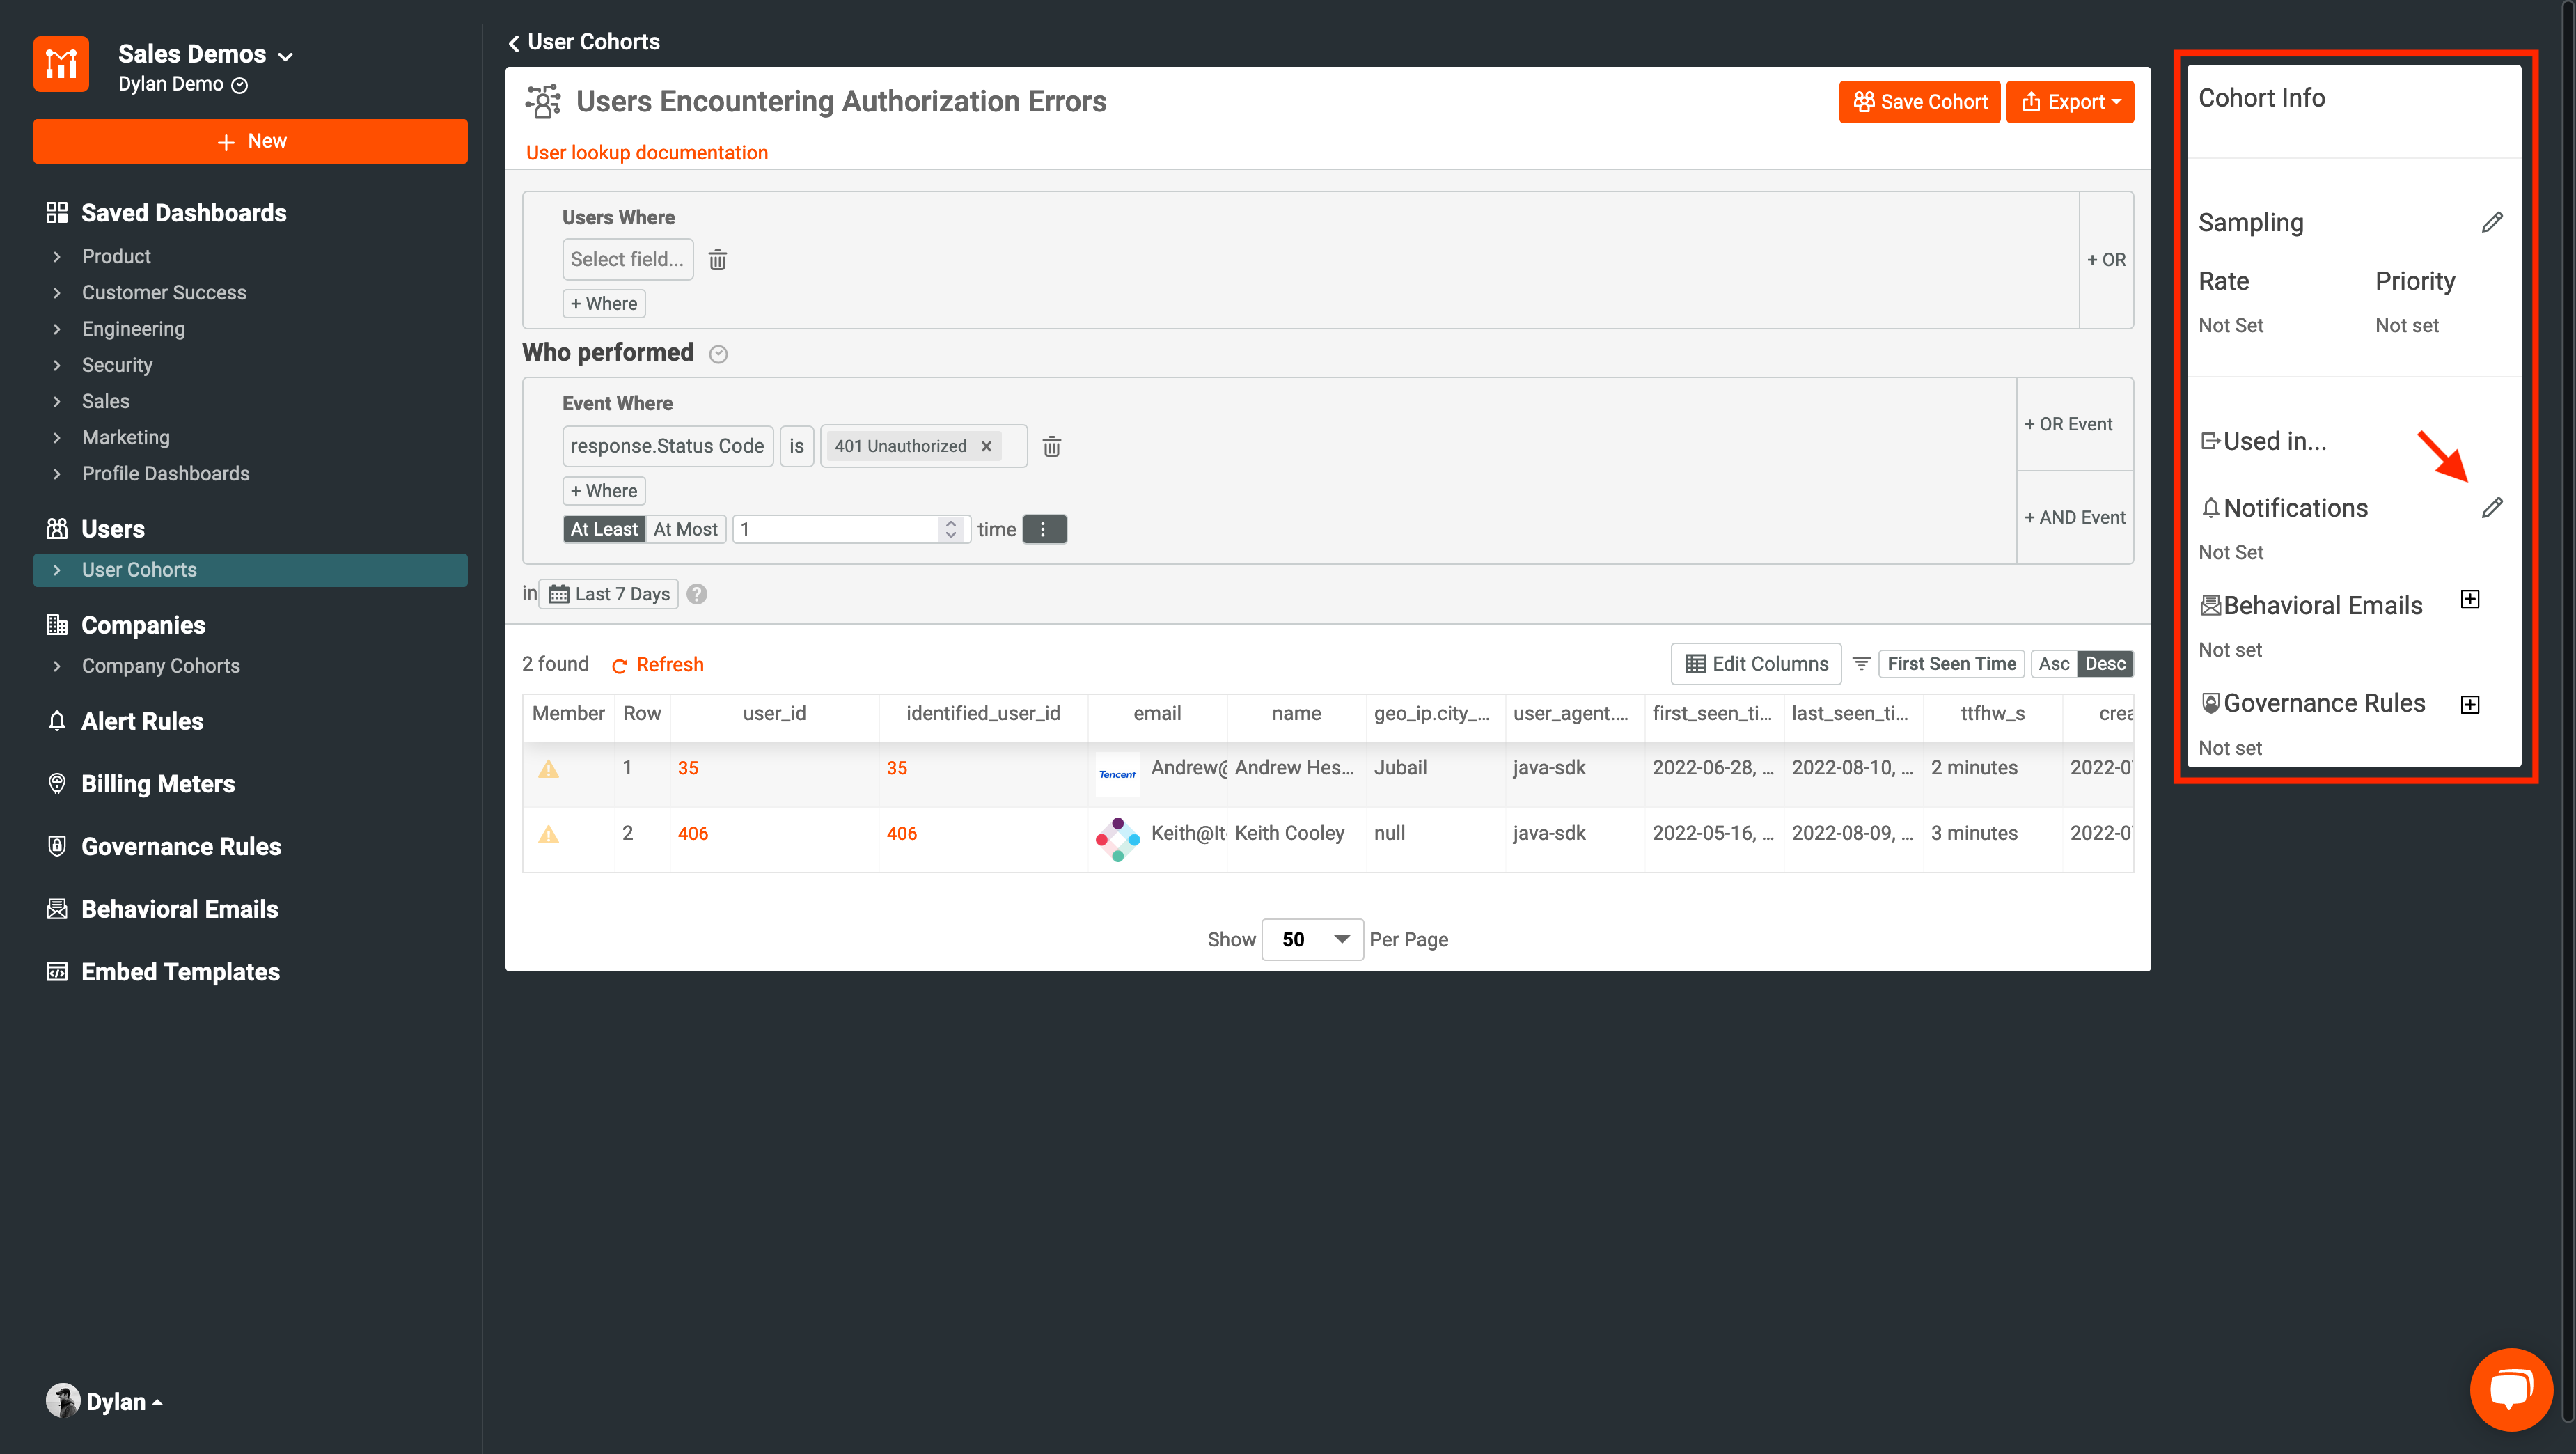Screen dimensions: 2576x1454
Task: Change sort order to Asc
Action: pos(2054,663)
